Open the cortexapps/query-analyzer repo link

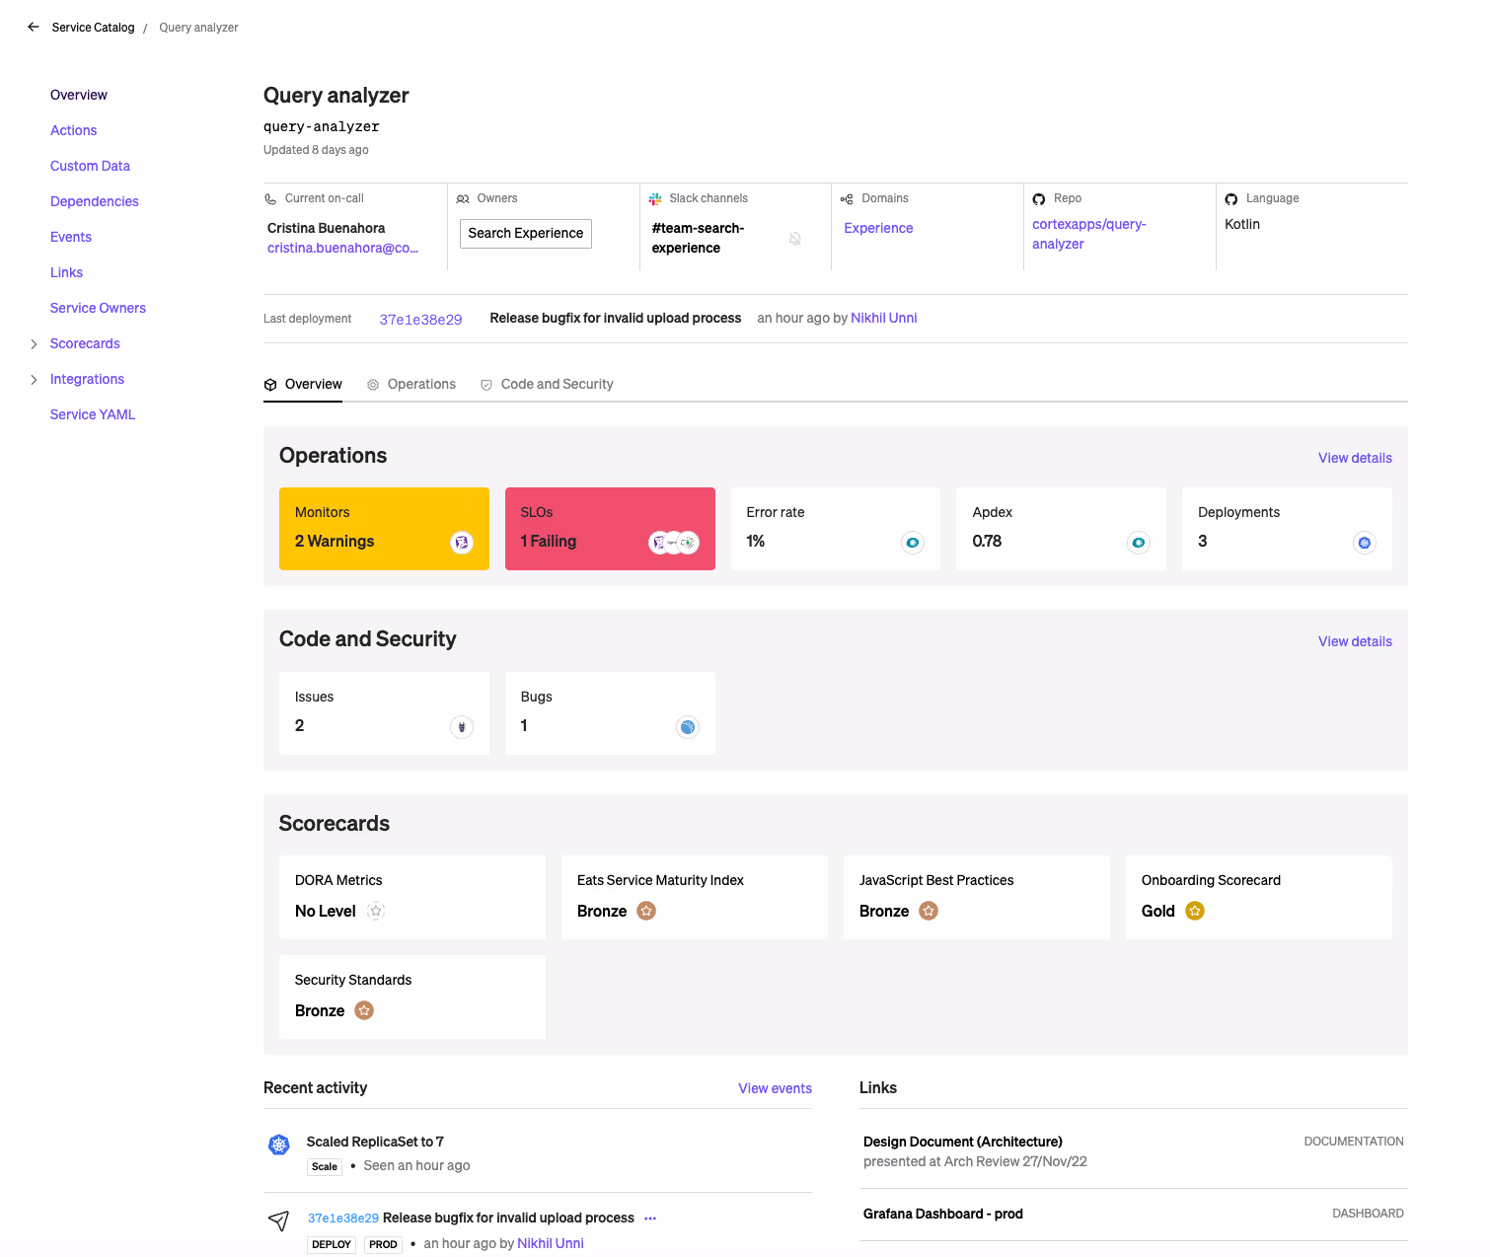1088,234
